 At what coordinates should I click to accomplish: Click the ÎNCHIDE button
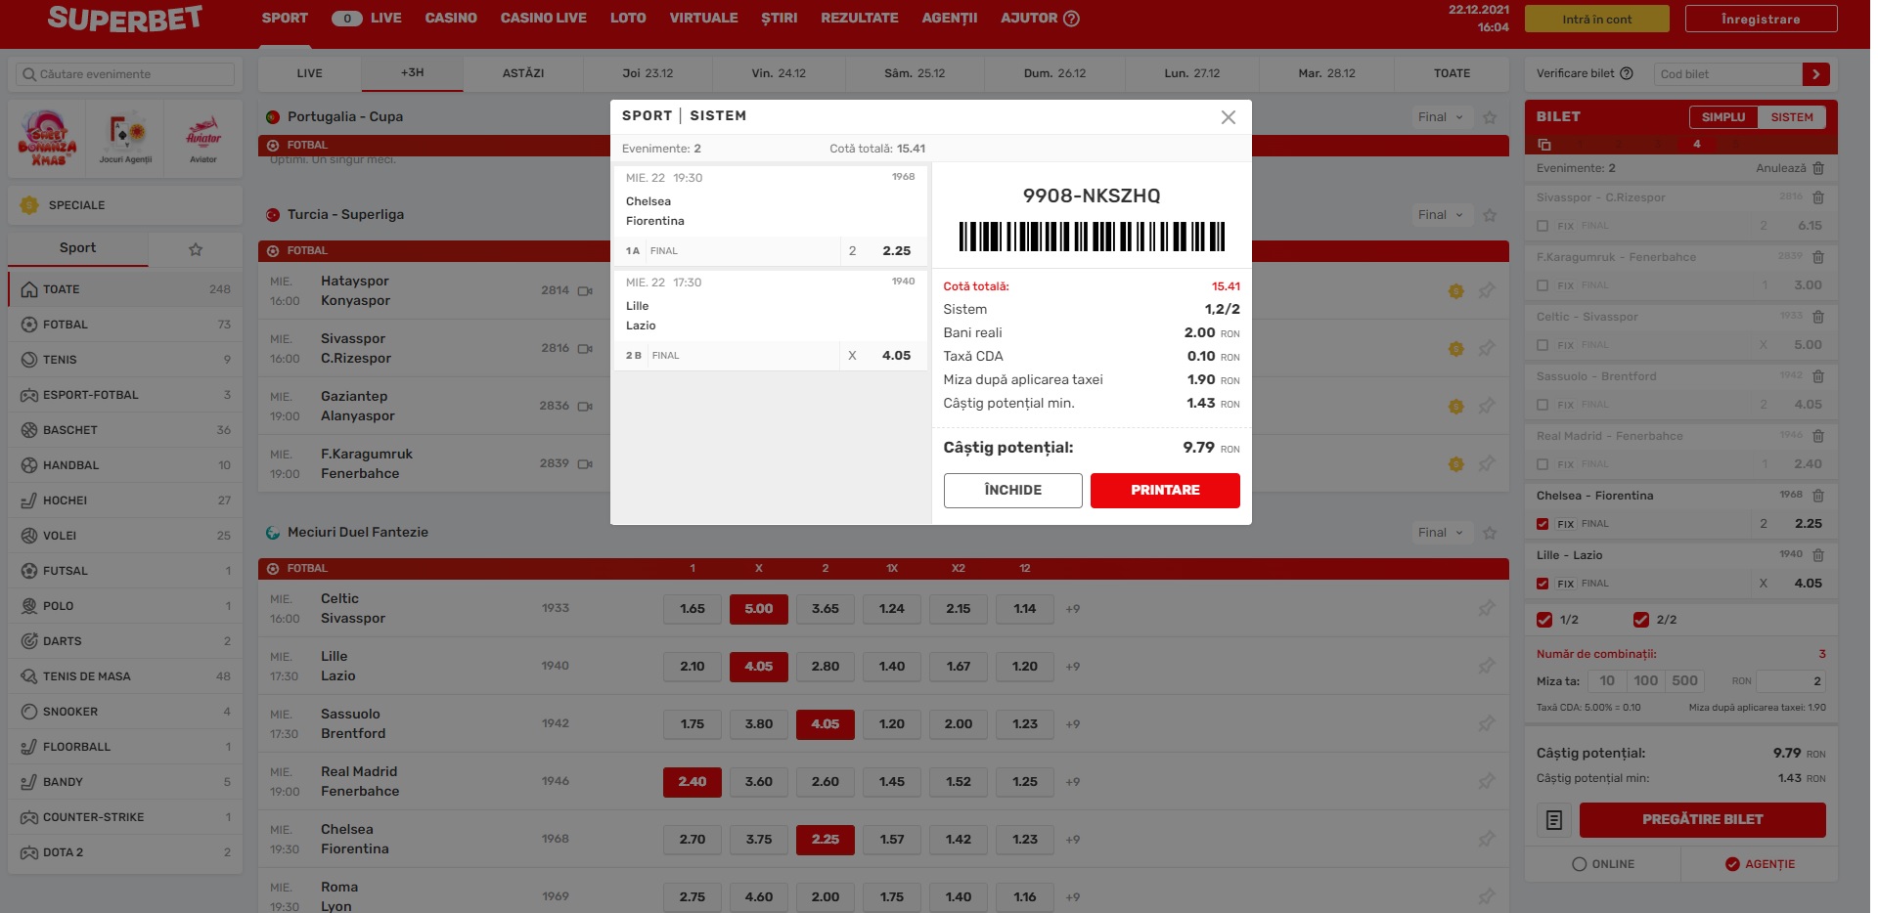pos(1013,491)
